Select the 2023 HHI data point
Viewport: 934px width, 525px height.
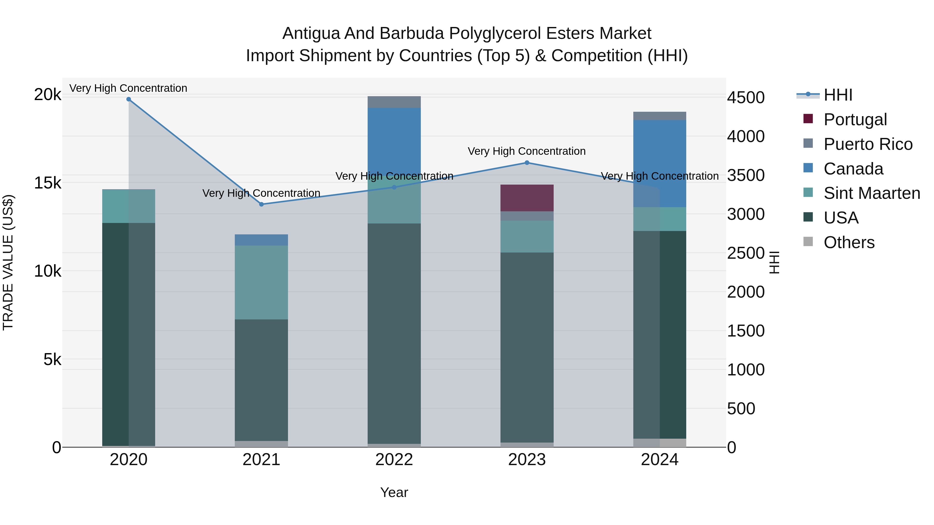pyautogui.click(x=527, y=163)
